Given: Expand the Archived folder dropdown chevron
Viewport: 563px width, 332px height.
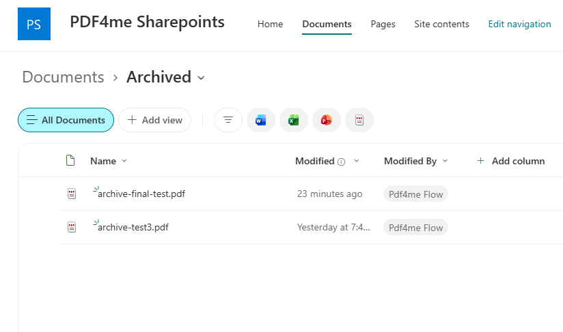Looking at the screenshot, I should click(201, 78).
